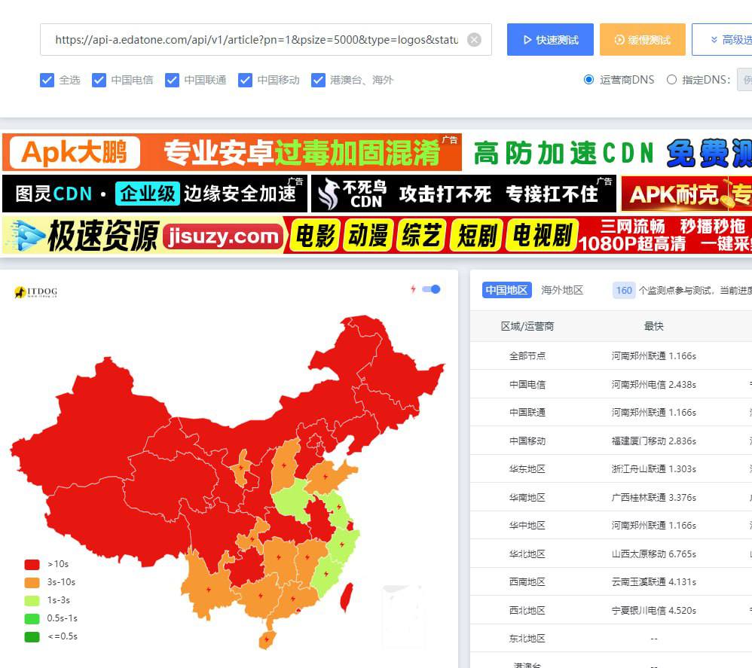Click the Apk大鹏 advertisement banner
The image size is (752, 668).
coord(232,153)
